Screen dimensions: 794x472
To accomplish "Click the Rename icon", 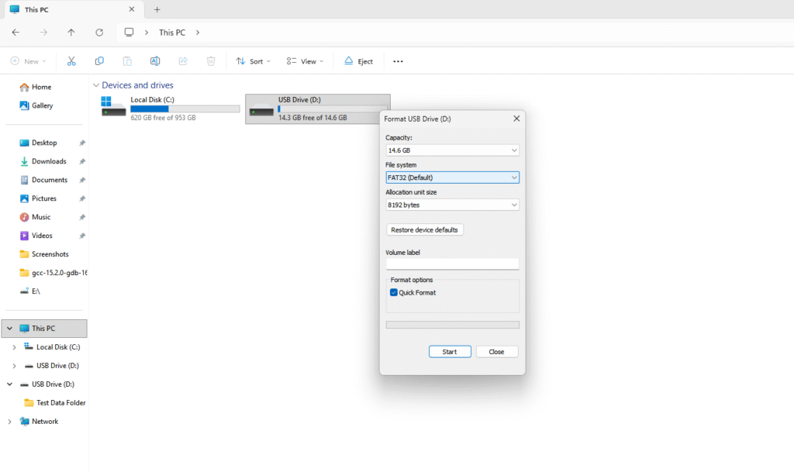I will tap(155, 60).
